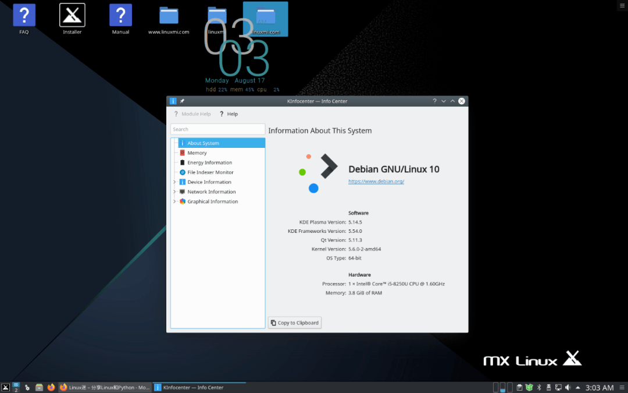This screenshot has height=393, width=628.
Task: Open Help in KInfocenter toolbar
Action: [229, 114]
